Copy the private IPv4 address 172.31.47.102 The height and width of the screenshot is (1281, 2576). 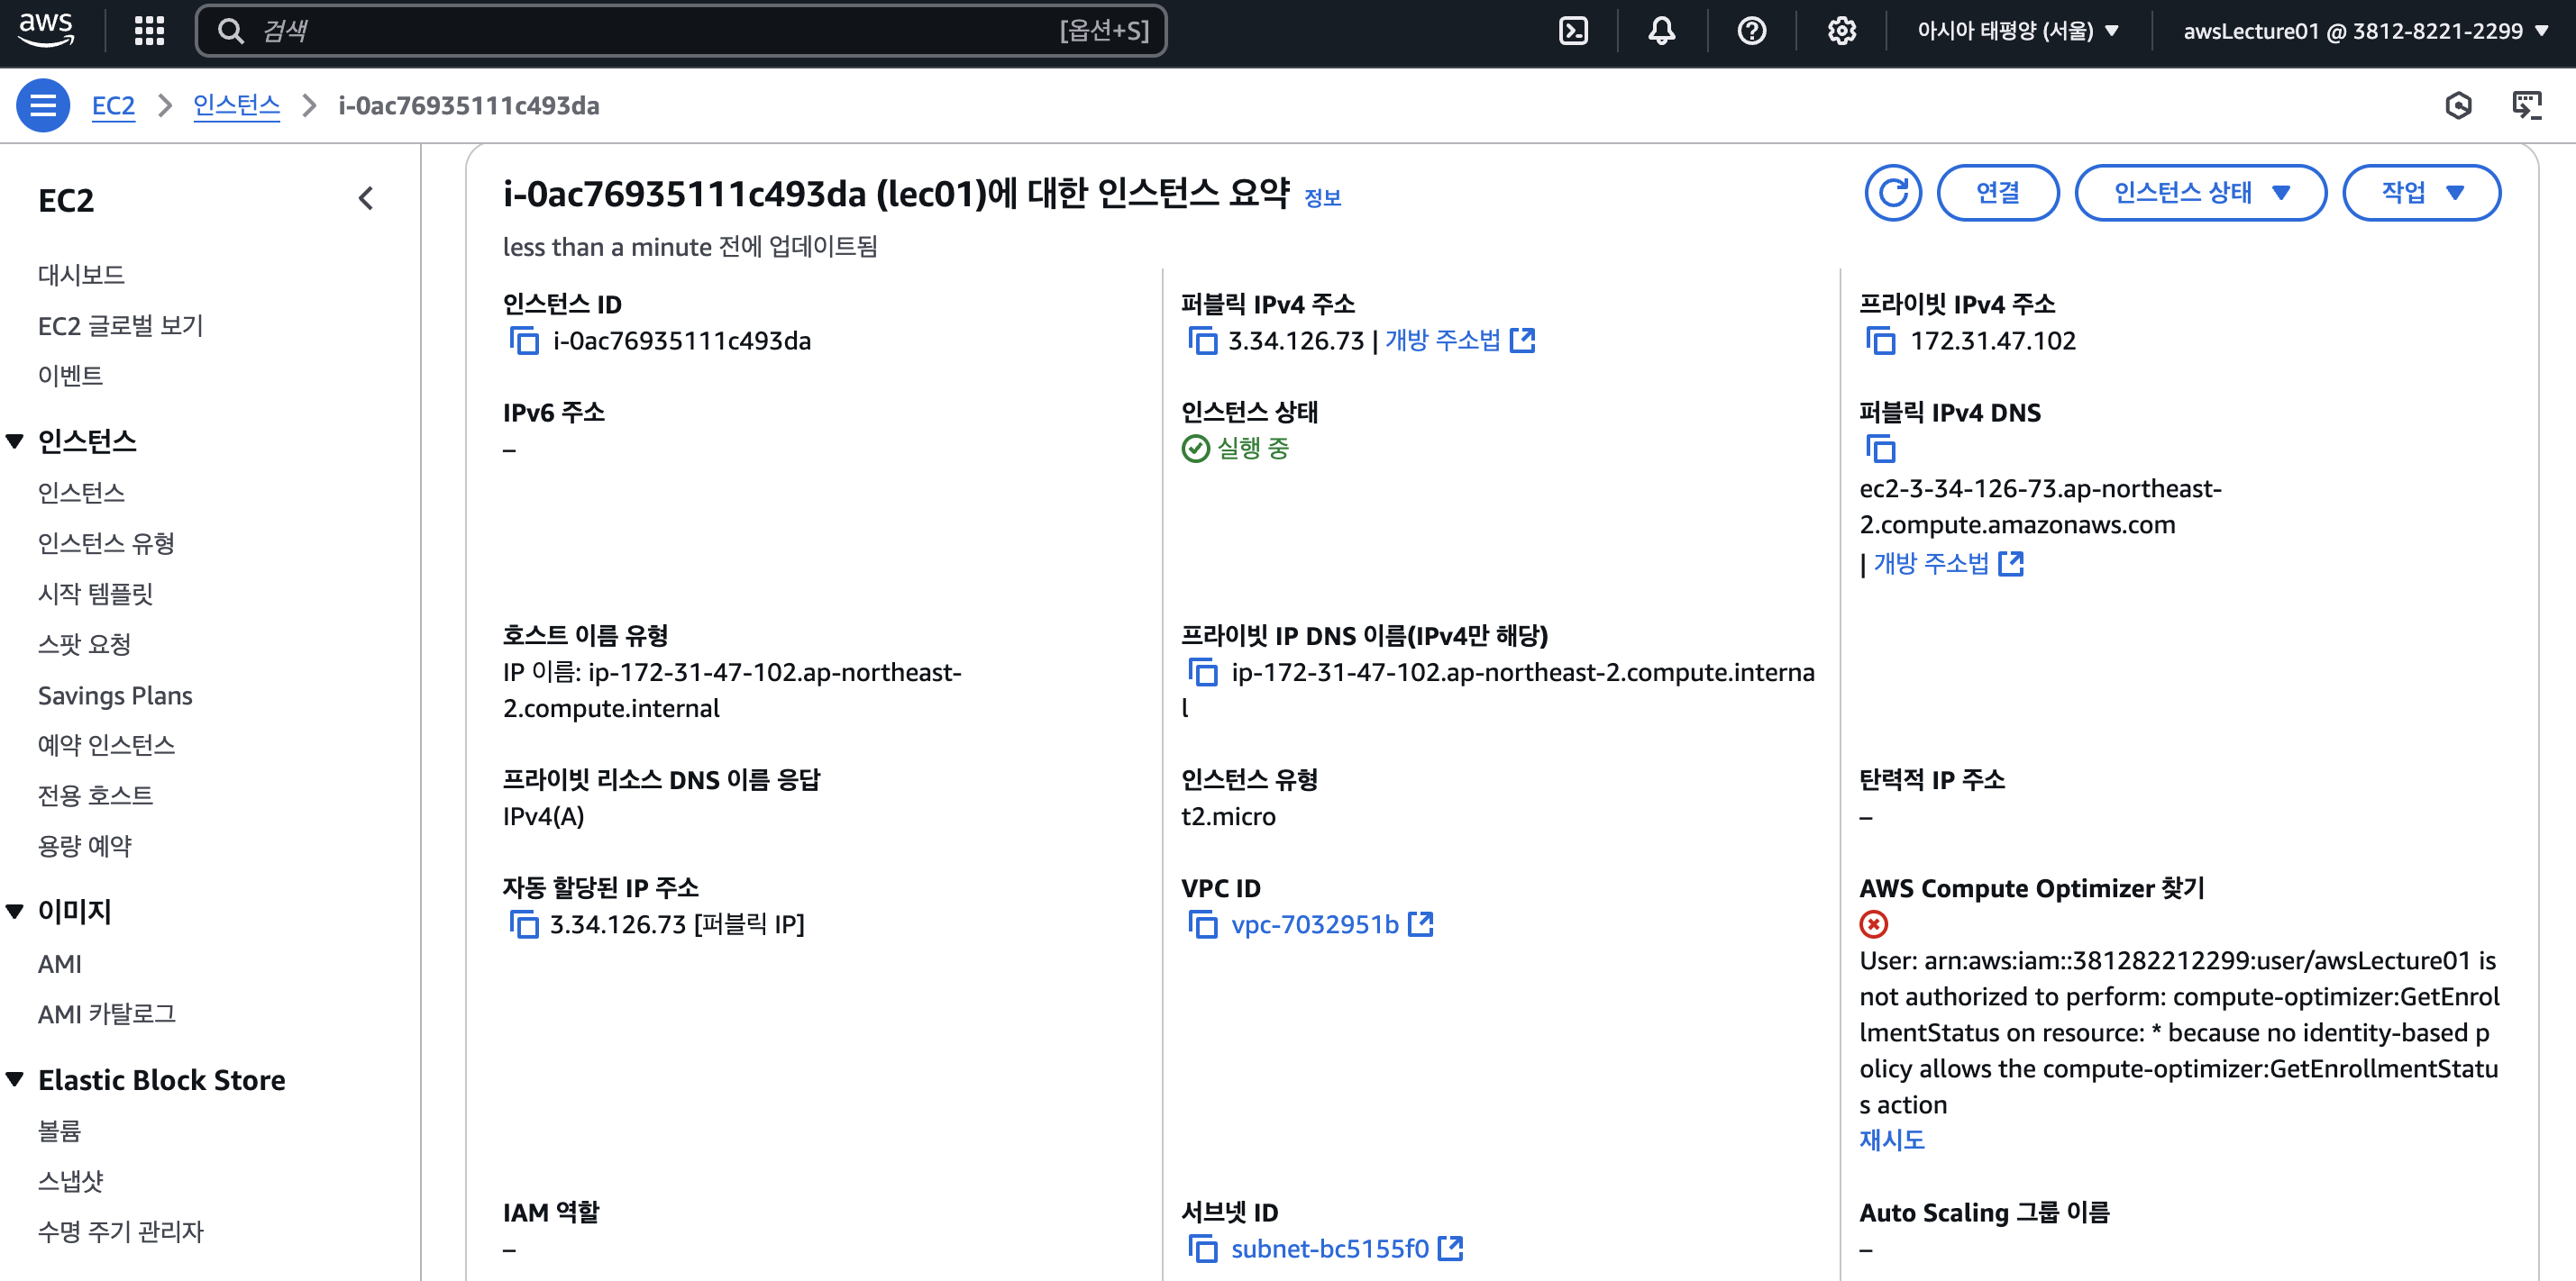tap(1880, 341)
